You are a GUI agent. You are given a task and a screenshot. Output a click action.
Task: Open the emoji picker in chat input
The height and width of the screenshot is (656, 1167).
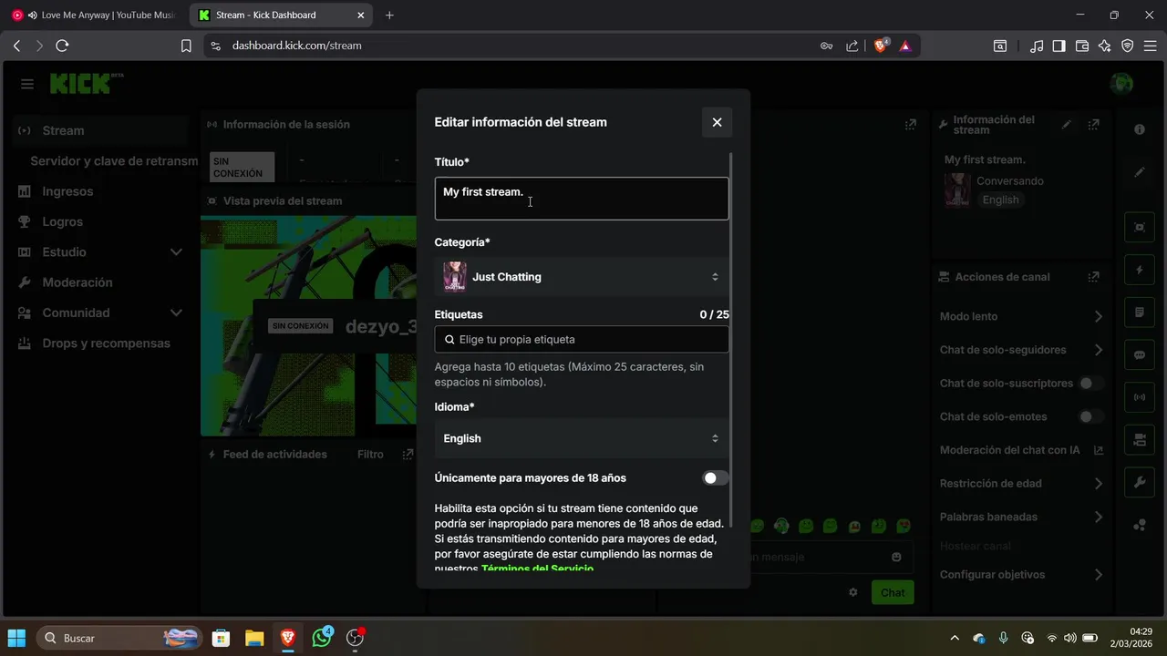[896, 557]
